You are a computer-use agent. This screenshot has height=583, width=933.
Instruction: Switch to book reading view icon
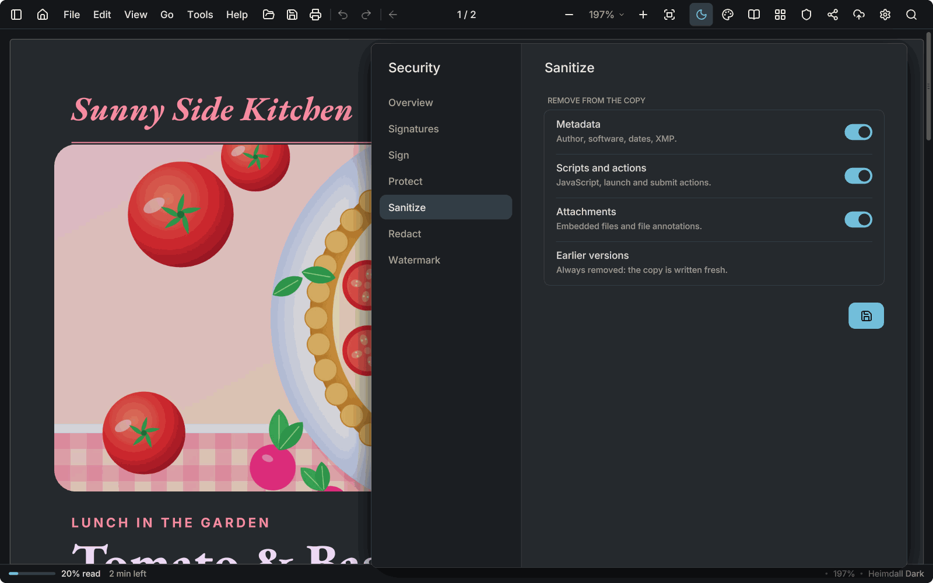pyautogui.click(x=754, y=15)
